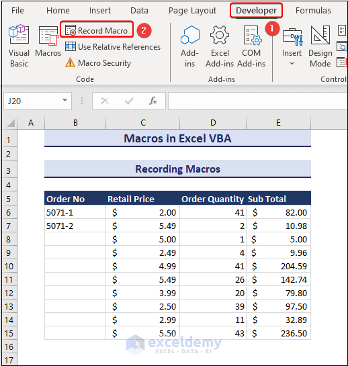Select column A header
348x366 pixels.
click(x=31, y=123)
